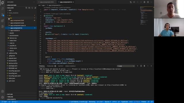
Task: Open the Explorer view in activity bar
Action: click(3, 3)
